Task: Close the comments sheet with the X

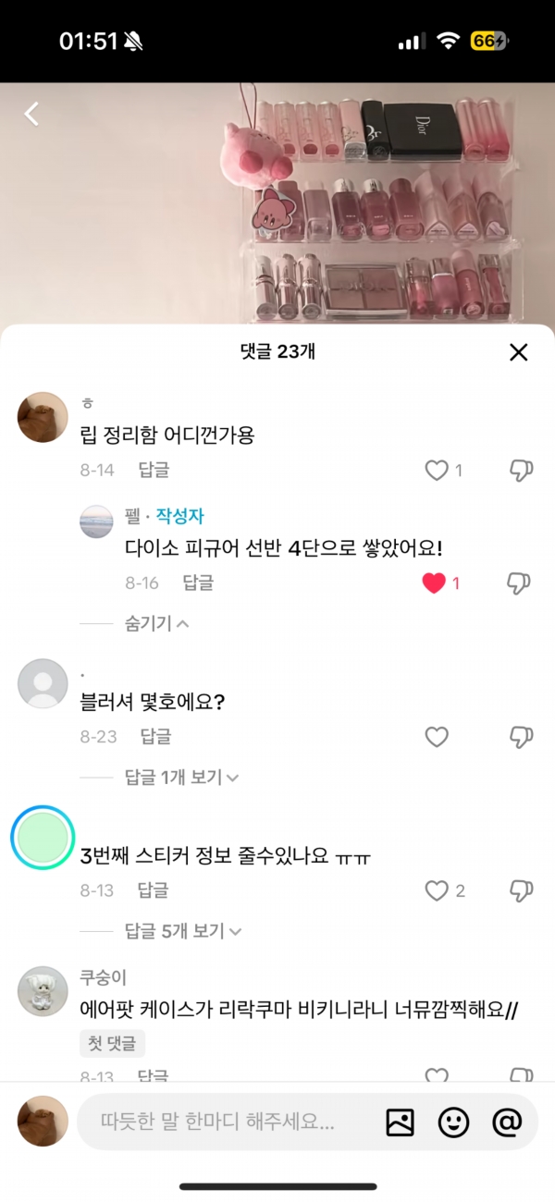Action: [x=518, y=352]
